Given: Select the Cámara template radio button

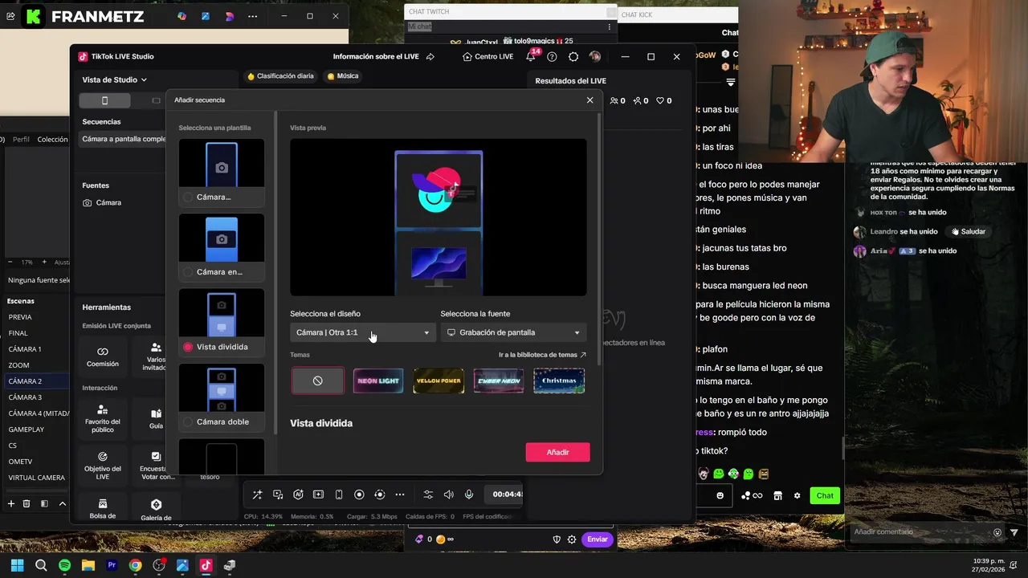Looking at the screenshot, I should [188, 197].
